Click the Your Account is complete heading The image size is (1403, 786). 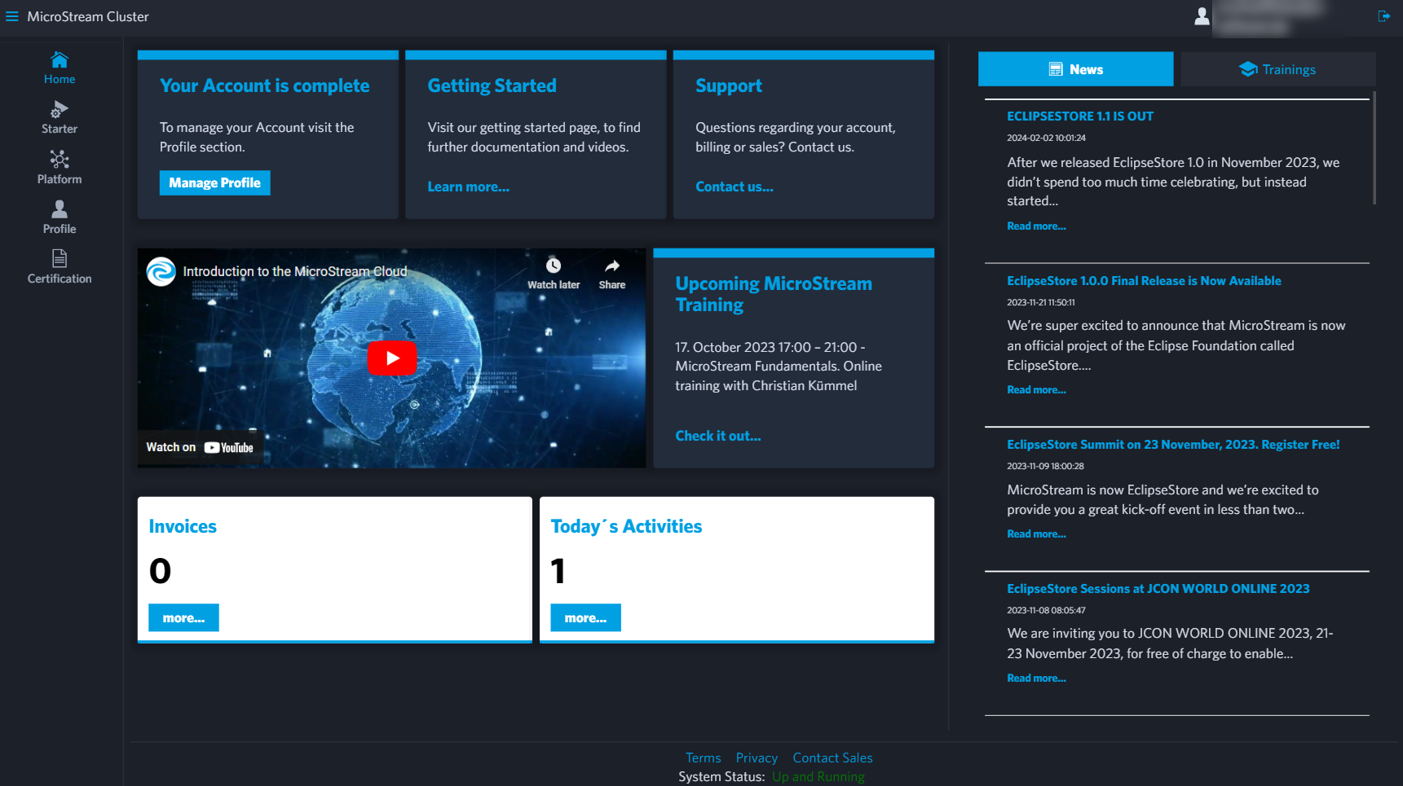point(264,86)
